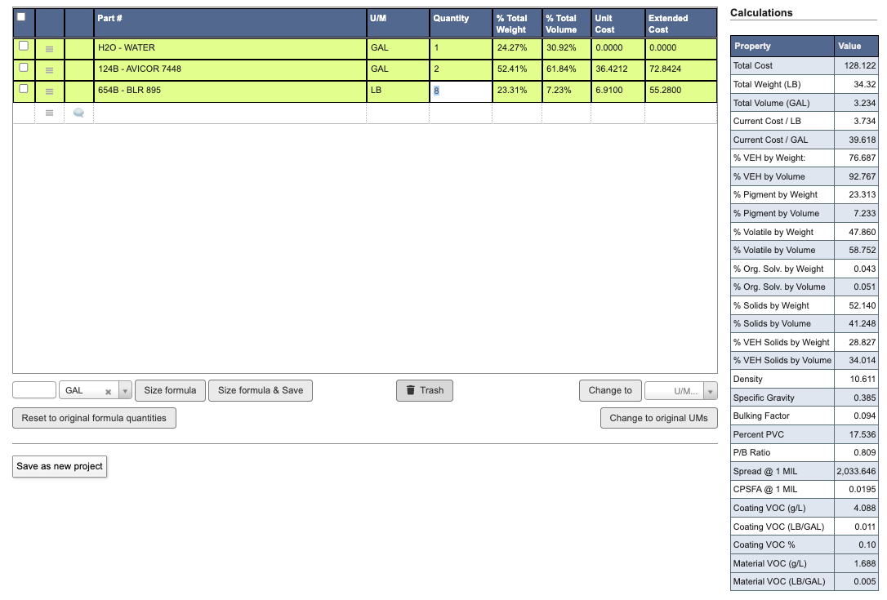
Task: Click the U/M column header
Action: [398, 23]
